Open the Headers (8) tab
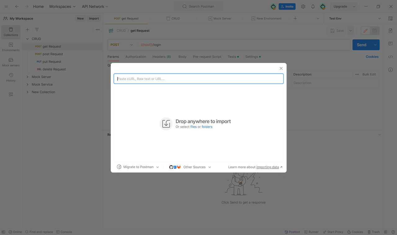This screenshot has width=397, height=235. [x=162, y=57]
